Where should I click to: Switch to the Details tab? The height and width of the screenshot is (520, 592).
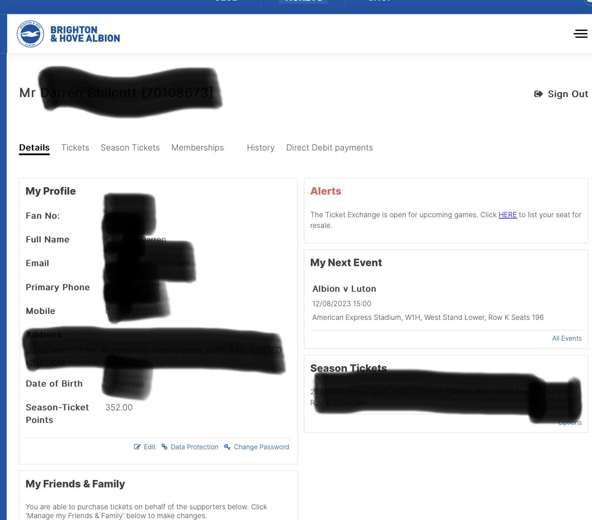point(34,148)
